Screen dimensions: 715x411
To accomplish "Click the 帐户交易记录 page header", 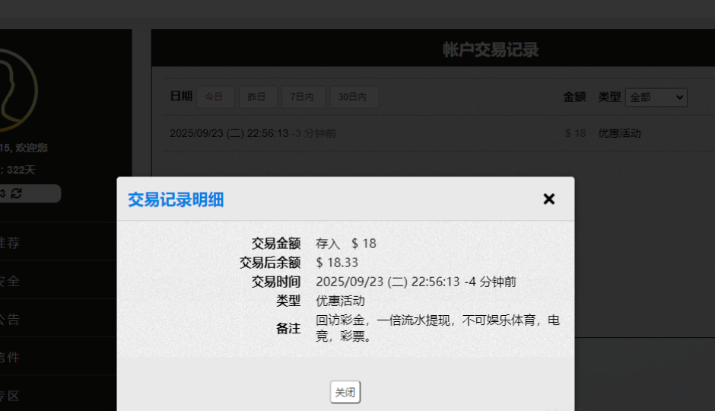I will point(491,50).
